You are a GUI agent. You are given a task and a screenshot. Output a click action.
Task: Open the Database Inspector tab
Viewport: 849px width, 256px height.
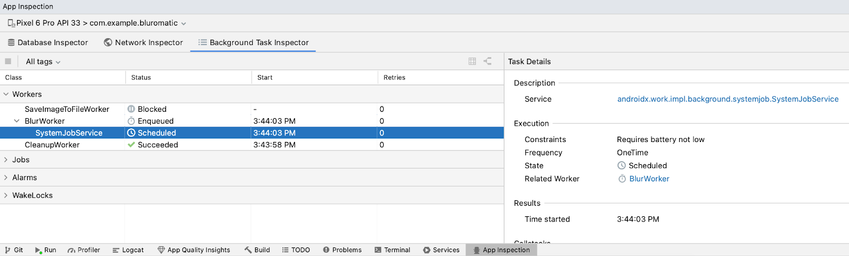48,42
